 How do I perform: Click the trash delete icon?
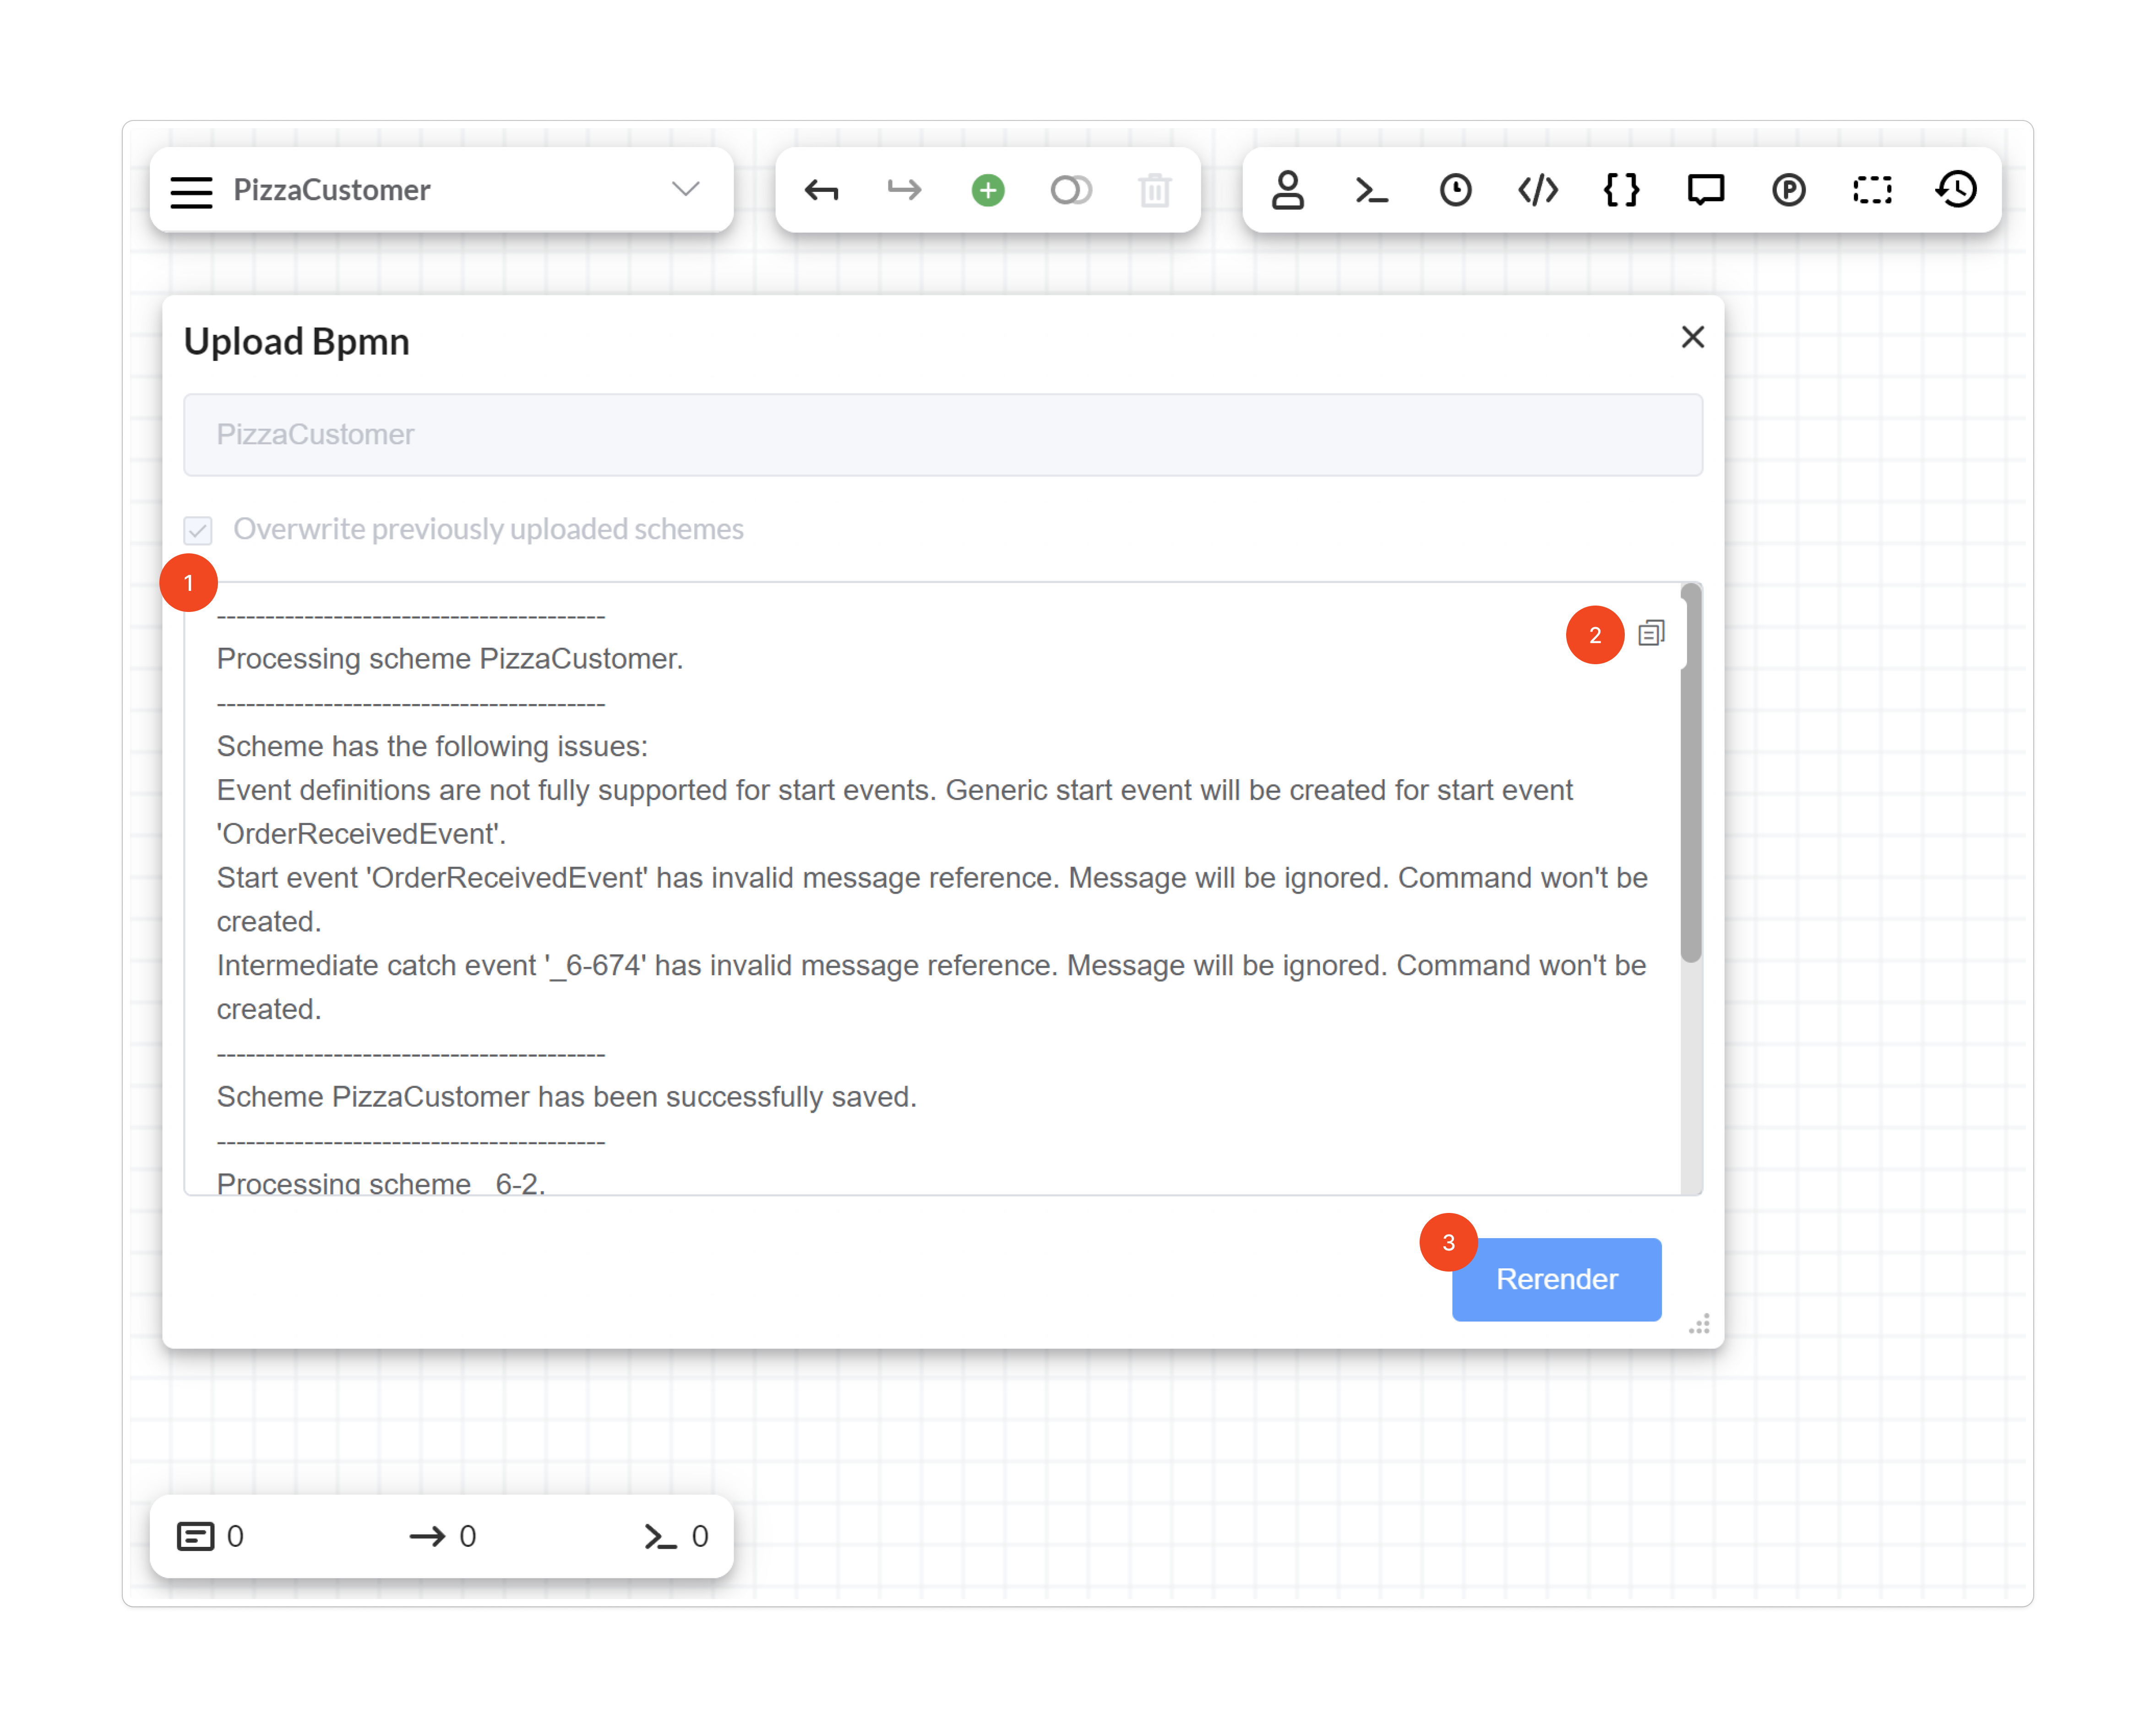(x=1155, y=190)
